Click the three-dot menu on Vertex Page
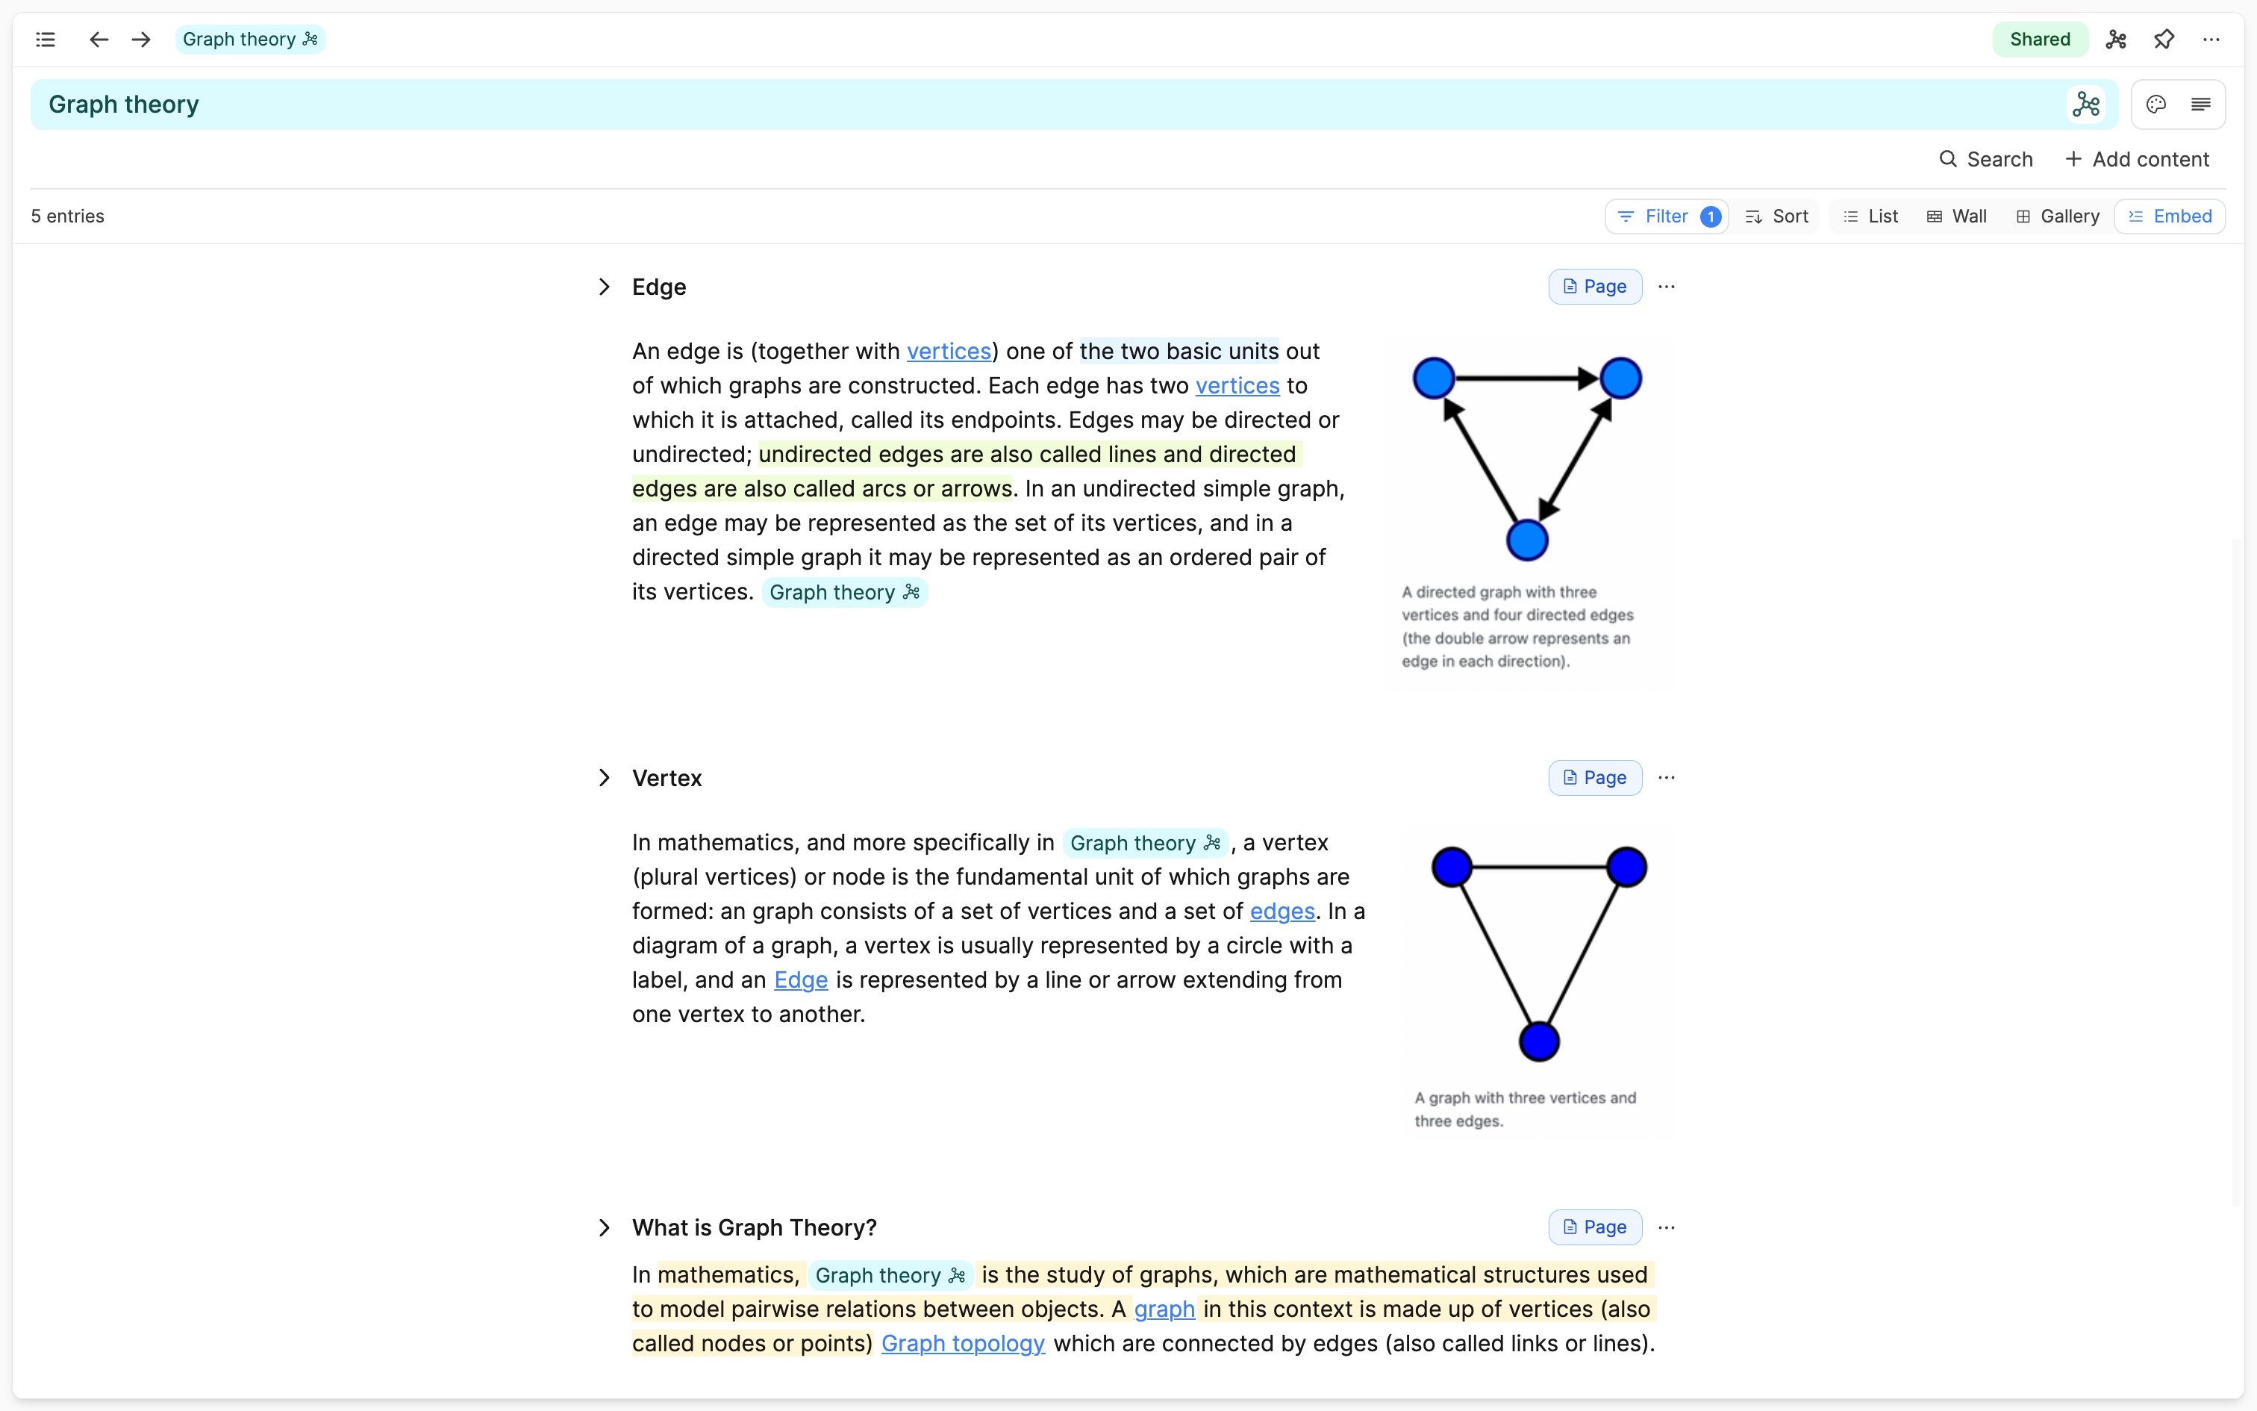The width and height of the screenshot is (2257, 1411). [x=1667, y=777]
